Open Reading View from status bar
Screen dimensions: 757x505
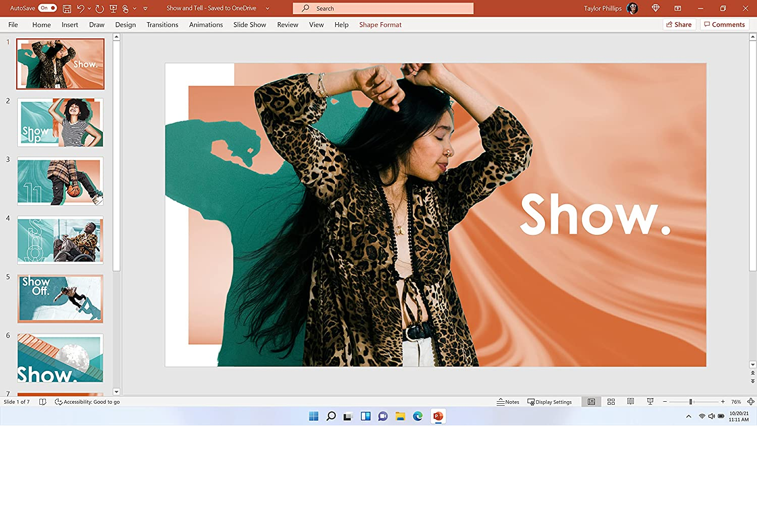coord(630,402)
